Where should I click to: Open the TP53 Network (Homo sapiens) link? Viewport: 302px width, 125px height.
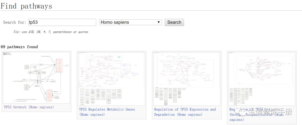tap(29, 107)
